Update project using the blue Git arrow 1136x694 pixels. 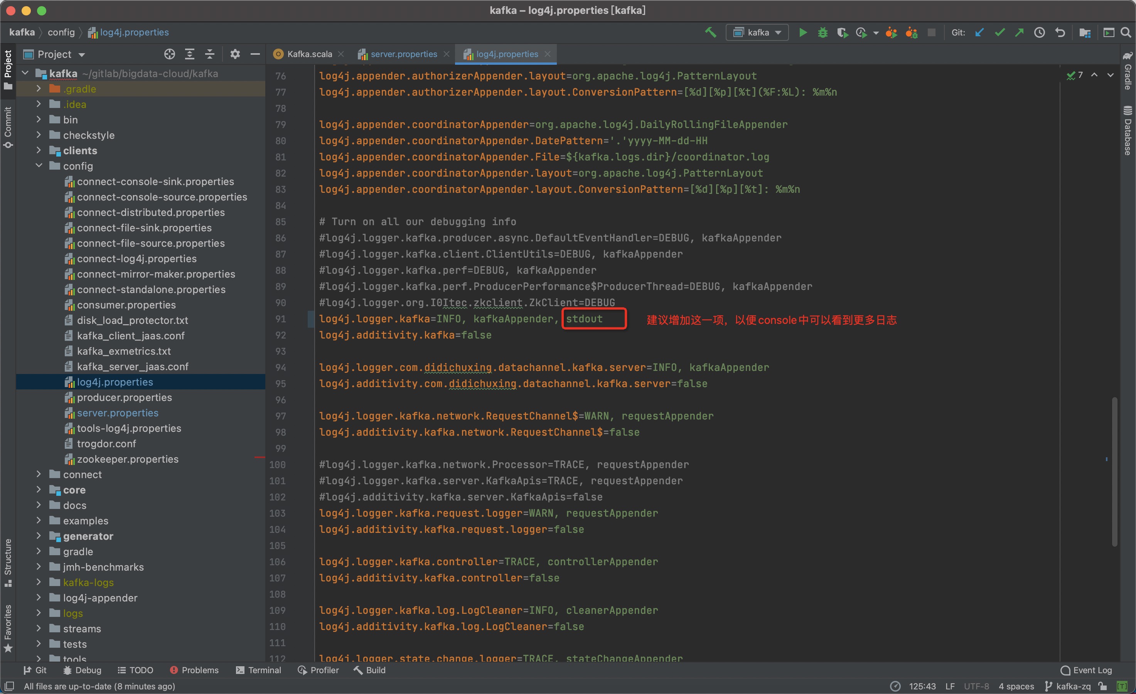979,32
